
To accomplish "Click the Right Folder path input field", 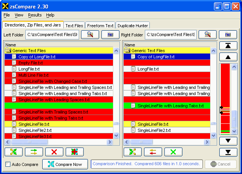I will coord(171,34).
